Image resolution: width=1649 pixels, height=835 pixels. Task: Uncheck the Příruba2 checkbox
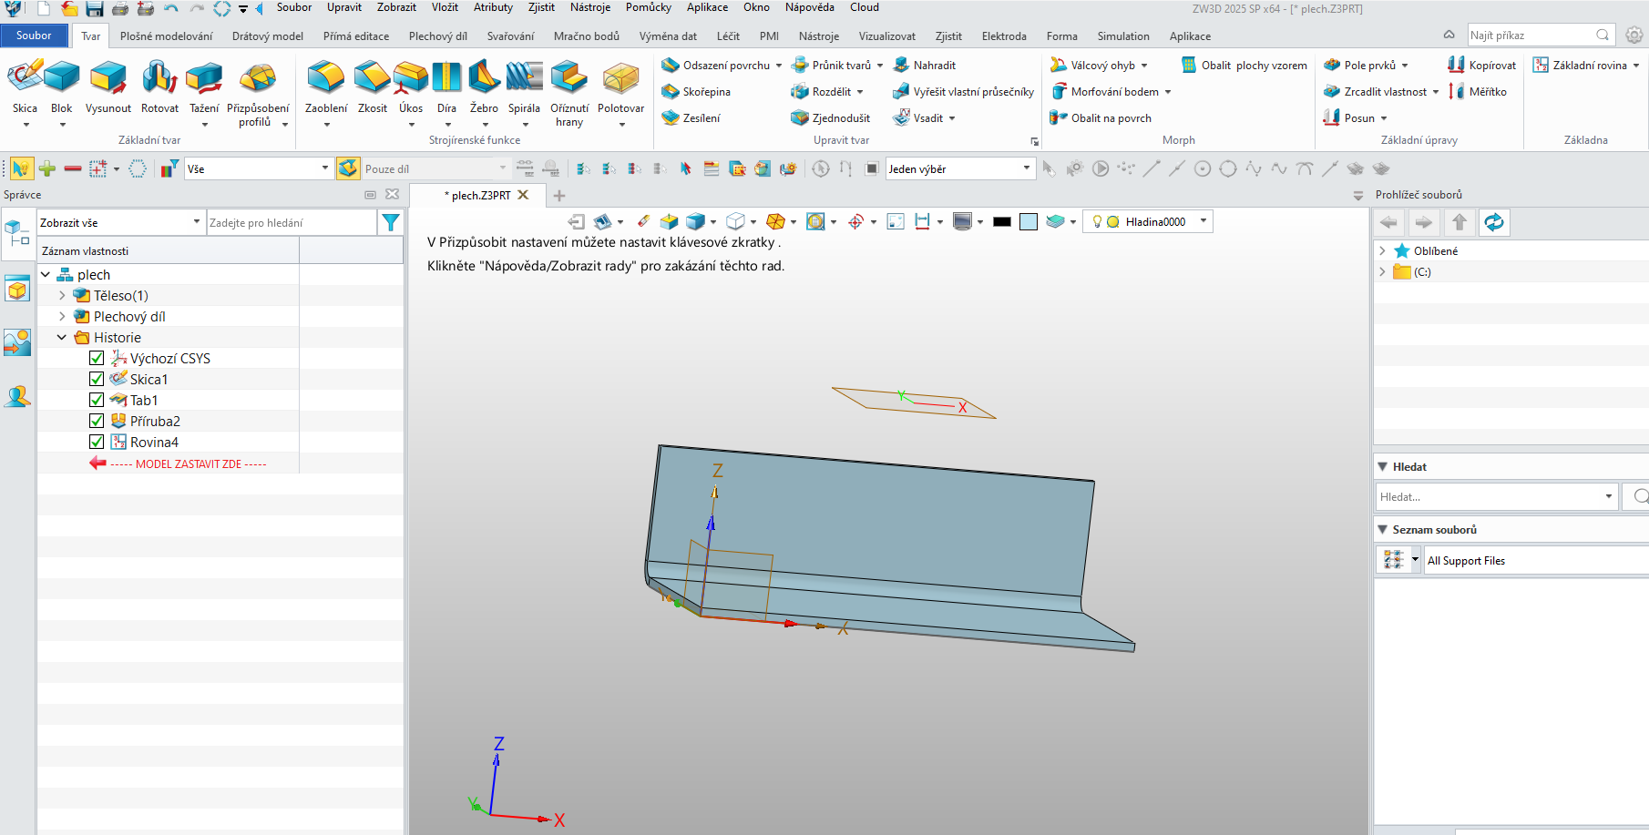[x=97, y=421]
